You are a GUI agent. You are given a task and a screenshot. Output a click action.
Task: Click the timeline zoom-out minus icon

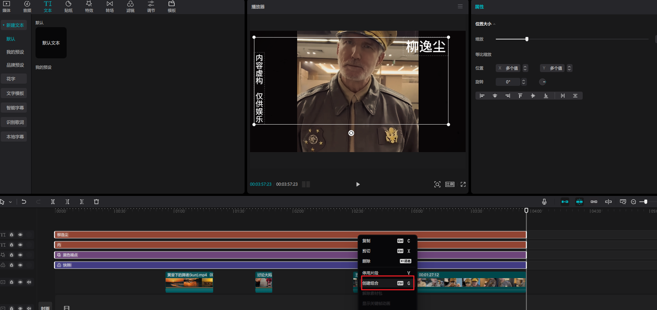tap(633, 202)
